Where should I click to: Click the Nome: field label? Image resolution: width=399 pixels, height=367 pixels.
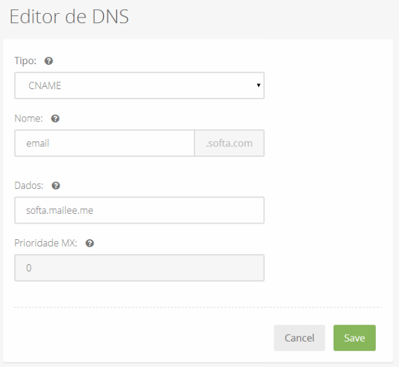pos(29,118)
